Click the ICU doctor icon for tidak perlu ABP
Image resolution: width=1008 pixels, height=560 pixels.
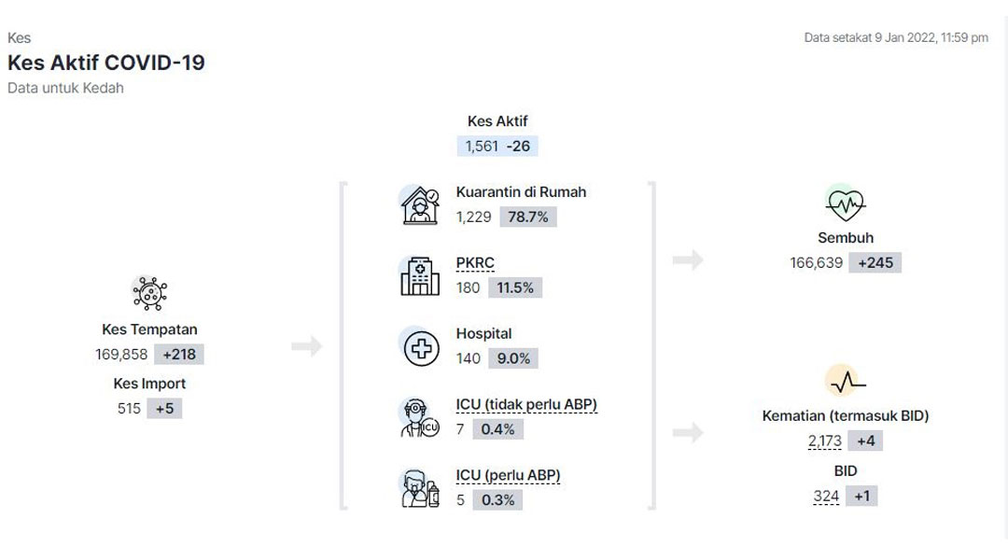(419, 417)
